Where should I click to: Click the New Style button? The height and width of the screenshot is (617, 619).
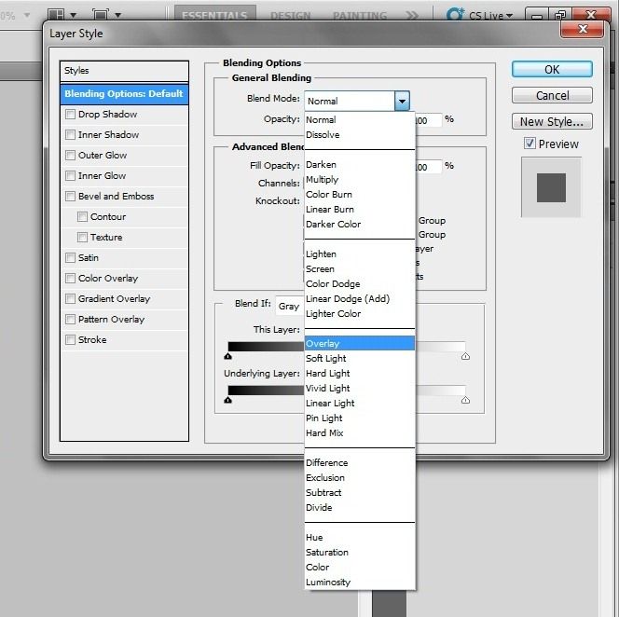[x=551, y=121]
